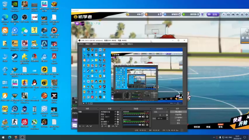Select 场景 in the scenes list
This screenshot has height=140, width=249.
coord(88,112)
